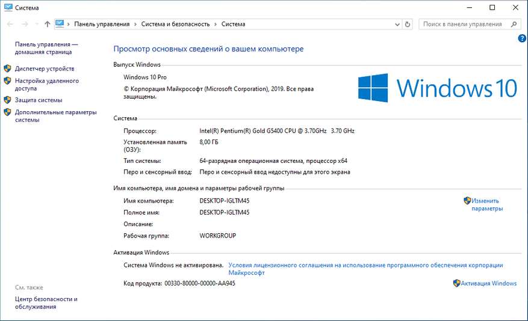Screen dimensions: 528x321
Task: Select 'Панель управления' breadcrumb
Action: tap(102, 24)
